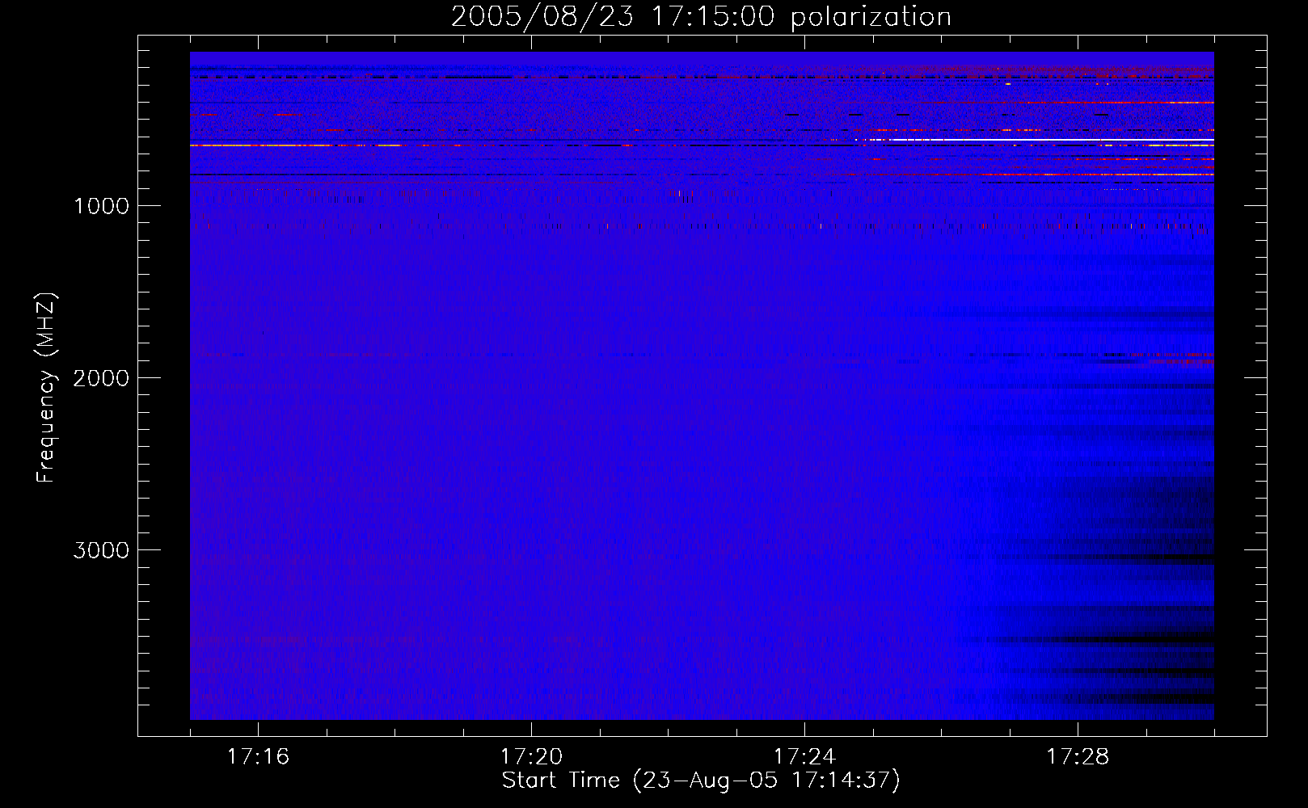Screen dimensions: 1308x808
Task: Click the 2000 frequency tick label
Action: click(101, 378)
